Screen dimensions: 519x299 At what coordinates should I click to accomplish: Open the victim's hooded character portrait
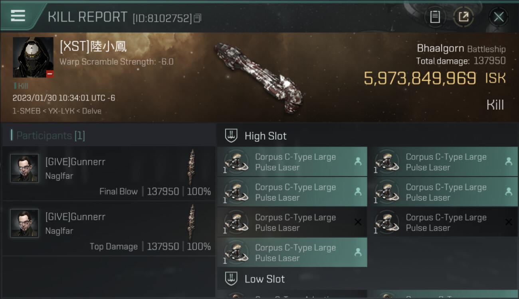(33, 57)
